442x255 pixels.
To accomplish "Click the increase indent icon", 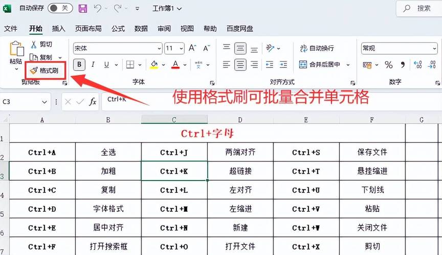I will pyautogui.click(x=283, y=65).
